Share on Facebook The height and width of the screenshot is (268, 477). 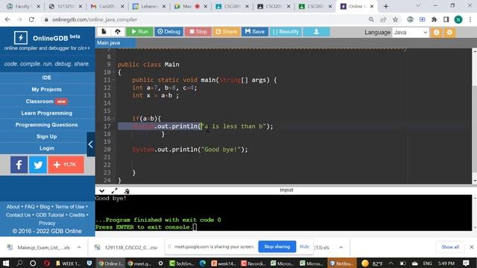(x=19, y=165)
